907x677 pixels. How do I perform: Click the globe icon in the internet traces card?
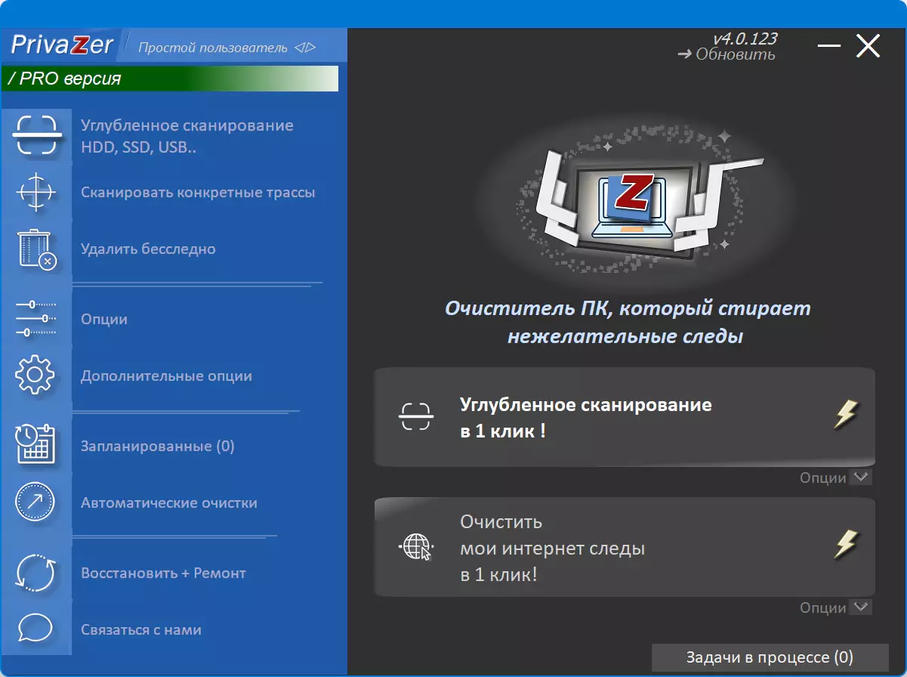pos(416,546)
